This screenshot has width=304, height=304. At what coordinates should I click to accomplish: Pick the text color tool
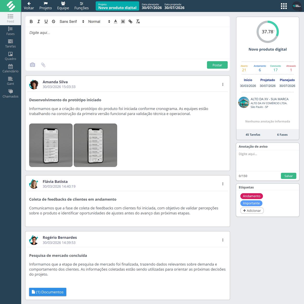click(116, 22)
